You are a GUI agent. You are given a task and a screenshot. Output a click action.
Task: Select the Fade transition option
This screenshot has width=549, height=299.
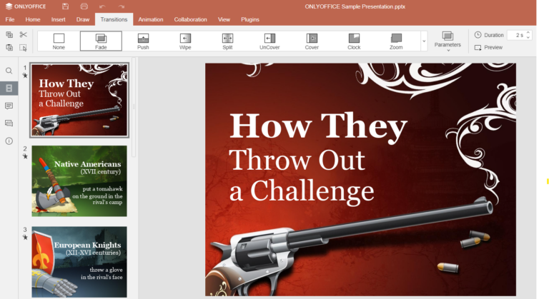101,41
